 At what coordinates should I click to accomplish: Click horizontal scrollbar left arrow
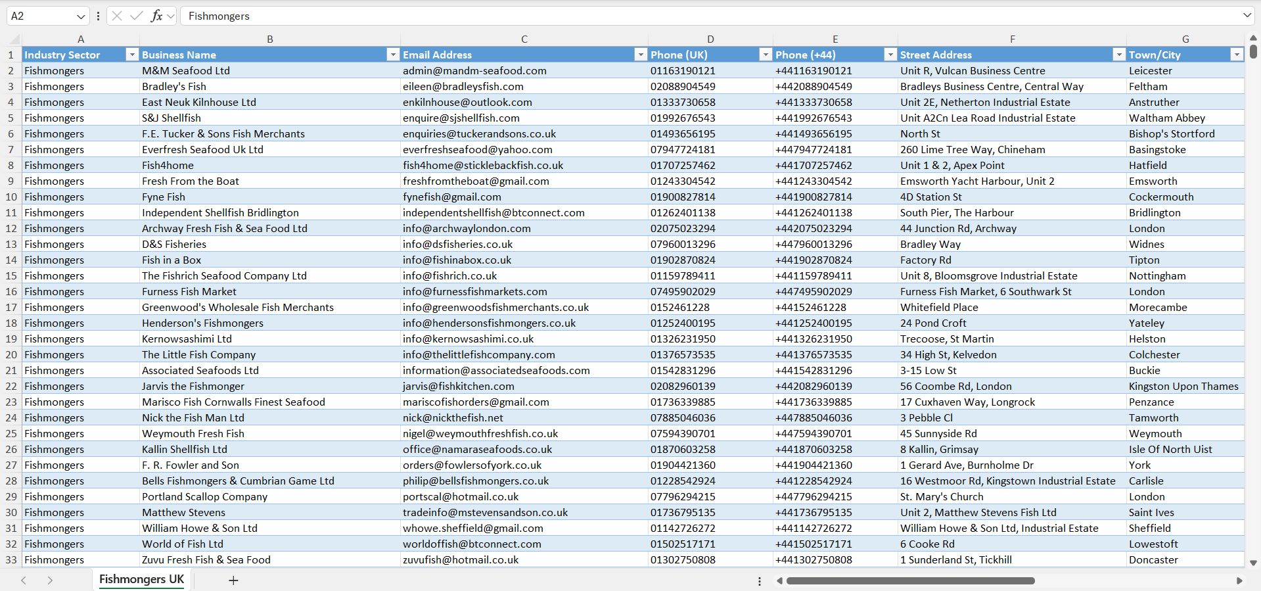pyautogui.click(x=779, y=581)
